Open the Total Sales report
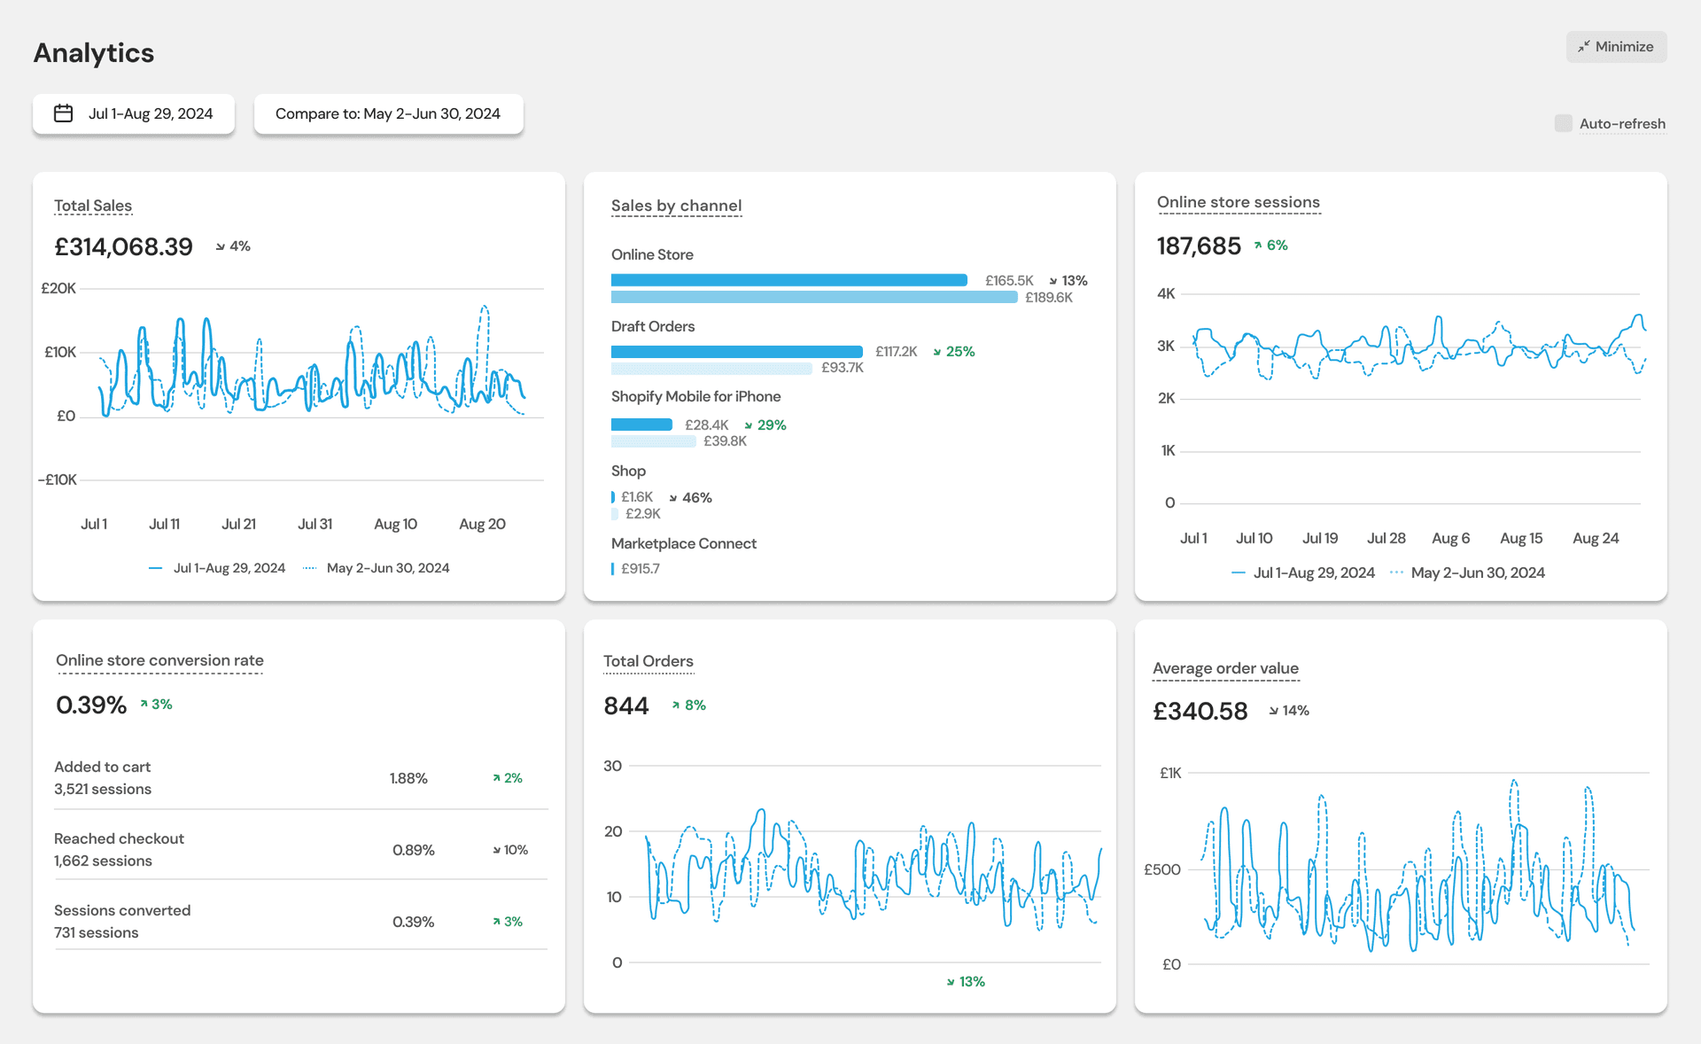Viewport: 1701px width, 1044px height. pos(93,206)
